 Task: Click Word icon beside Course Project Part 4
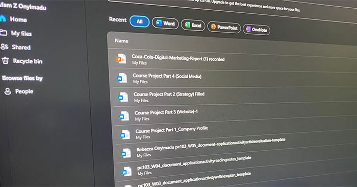coord(122,78)
